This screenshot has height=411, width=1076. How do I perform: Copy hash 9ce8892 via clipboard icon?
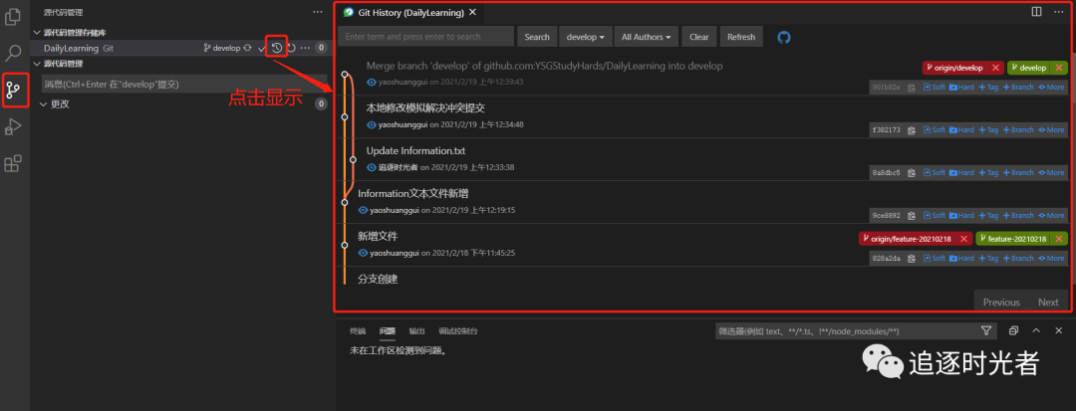[912, 216]
